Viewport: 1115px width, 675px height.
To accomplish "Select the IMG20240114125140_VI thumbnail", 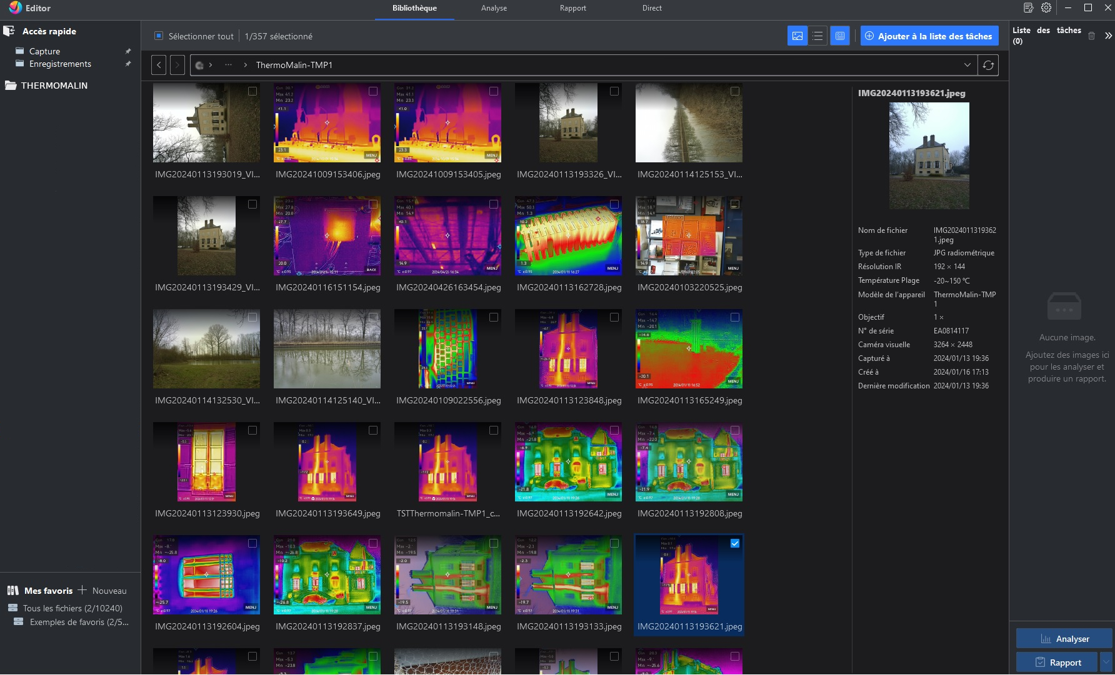I will (x=327, y=349).
